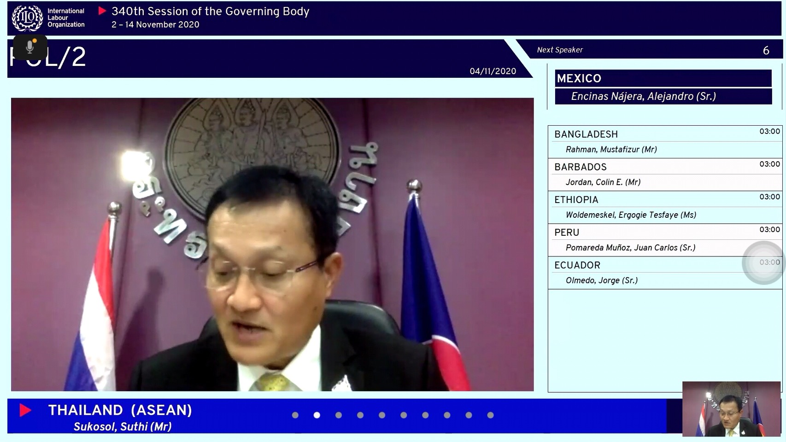This screenshot has height=442, width=786.
Task: Click the circular floating assistive button
Action: coord(763,262)
